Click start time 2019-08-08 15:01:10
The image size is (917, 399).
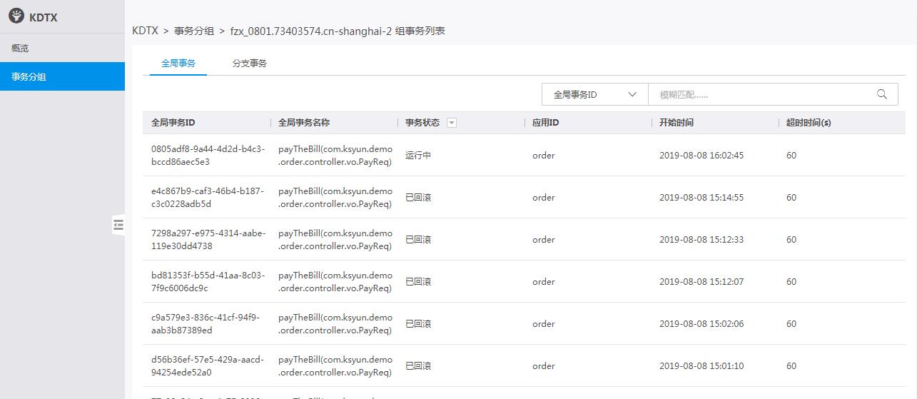[x=701, y=366]
